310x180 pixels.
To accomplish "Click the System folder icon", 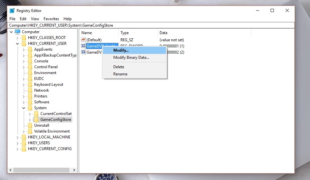I will point(30,108).
